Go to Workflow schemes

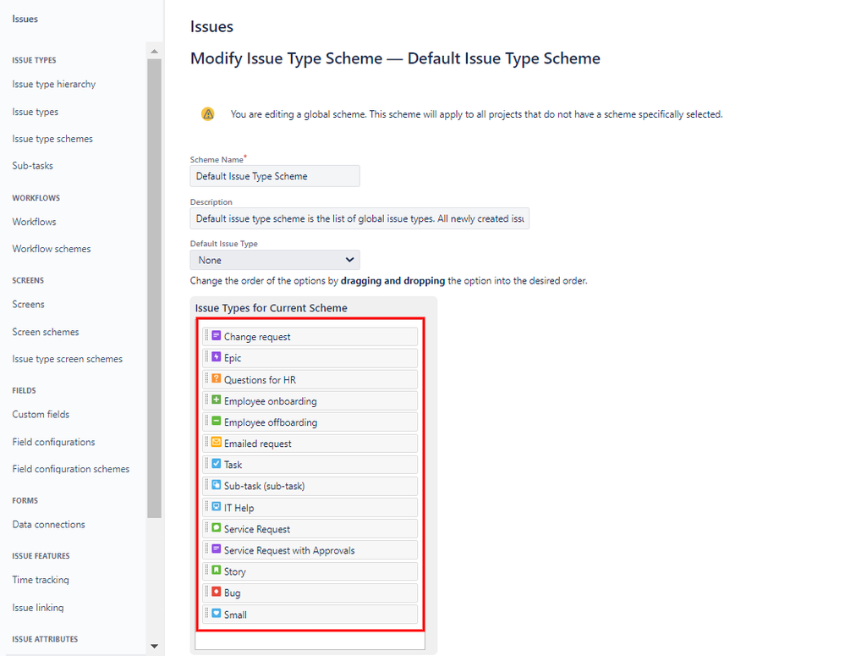52,249
